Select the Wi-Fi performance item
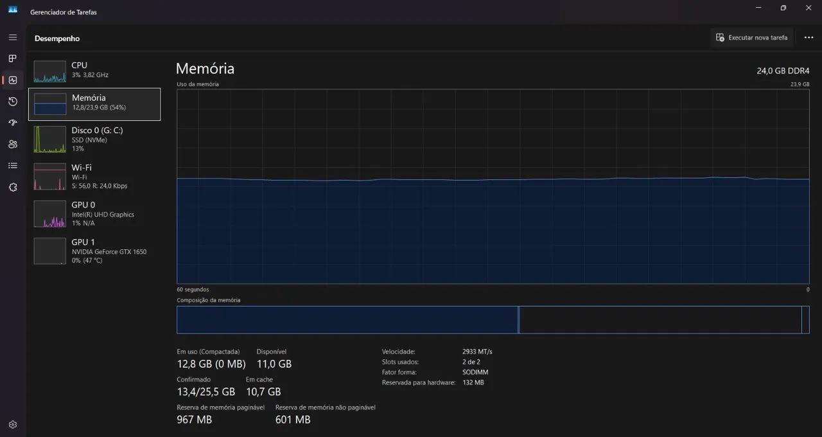The width and height of the screenshot is (822, 437). point(94,176)
